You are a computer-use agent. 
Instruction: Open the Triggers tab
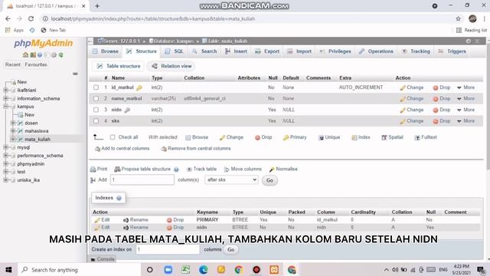pos(452,51)
